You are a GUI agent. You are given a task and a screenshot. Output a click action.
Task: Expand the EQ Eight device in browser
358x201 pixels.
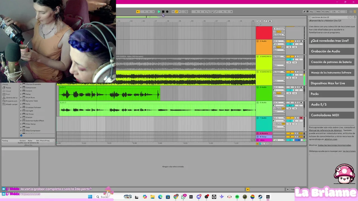pyautogui.click(x=21, y=111)
